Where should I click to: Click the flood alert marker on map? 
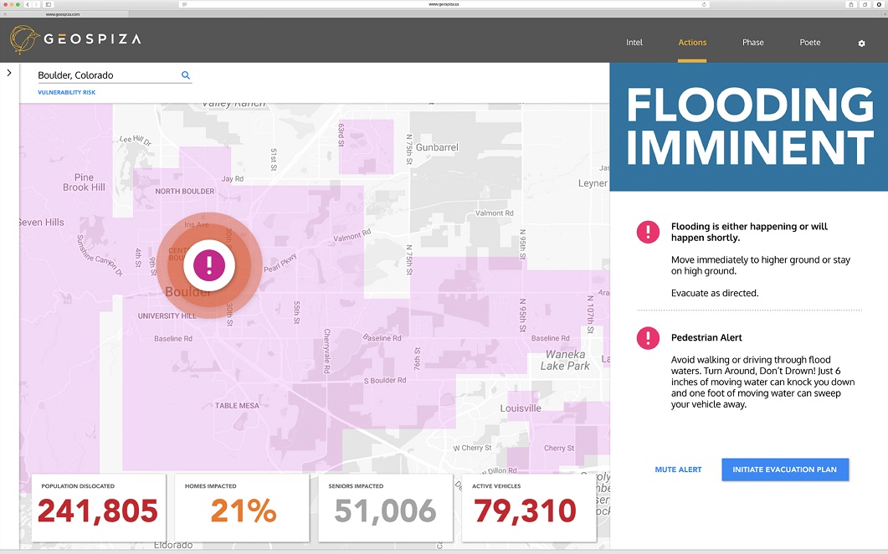coord(209,265)
